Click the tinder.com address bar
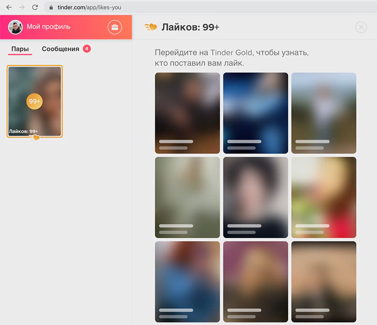377x325 pixels. tap(181, 8)
